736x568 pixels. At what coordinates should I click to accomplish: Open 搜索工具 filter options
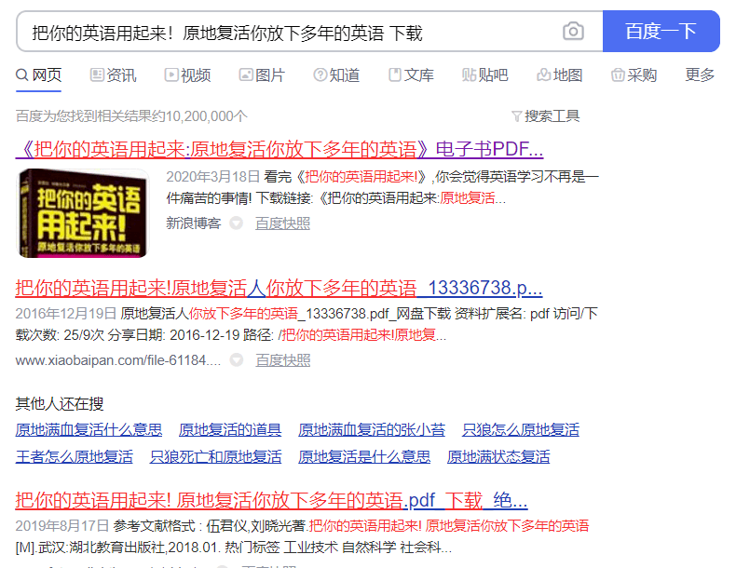click(x=545, y=115)
